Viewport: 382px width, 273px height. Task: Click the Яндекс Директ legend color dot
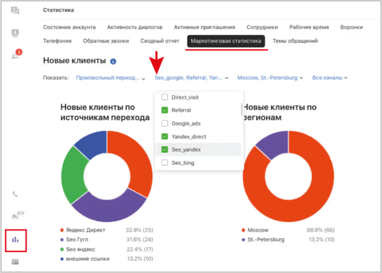(62, 230)
